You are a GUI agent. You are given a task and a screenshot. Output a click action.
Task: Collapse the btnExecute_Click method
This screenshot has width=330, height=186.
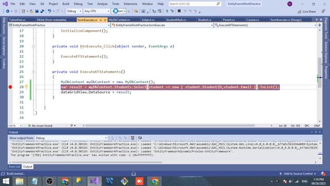point(33,47)
